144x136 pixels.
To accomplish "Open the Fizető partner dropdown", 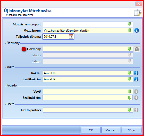I will (x=130, y=110).
